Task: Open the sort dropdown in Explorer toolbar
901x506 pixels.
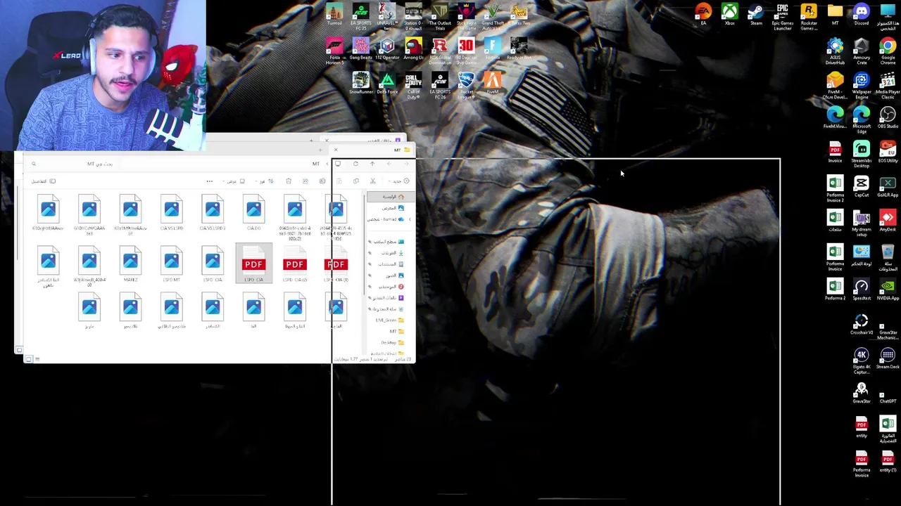Action: (265, 181)
